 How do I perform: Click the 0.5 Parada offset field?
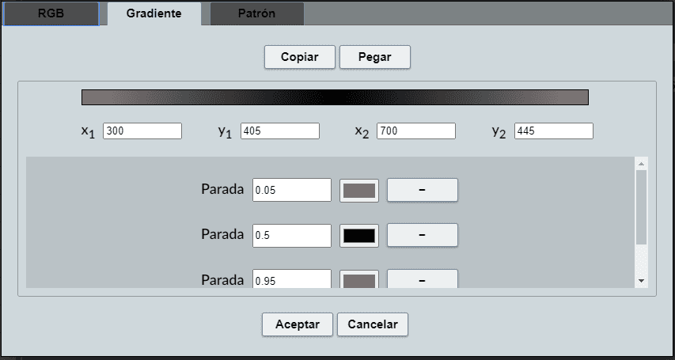[291, 235]
